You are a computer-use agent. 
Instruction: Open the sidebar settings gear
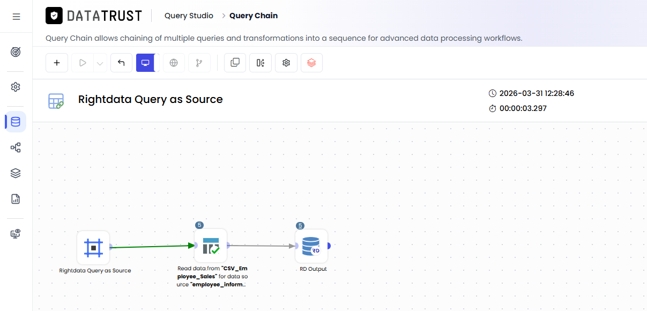point(16,87)
